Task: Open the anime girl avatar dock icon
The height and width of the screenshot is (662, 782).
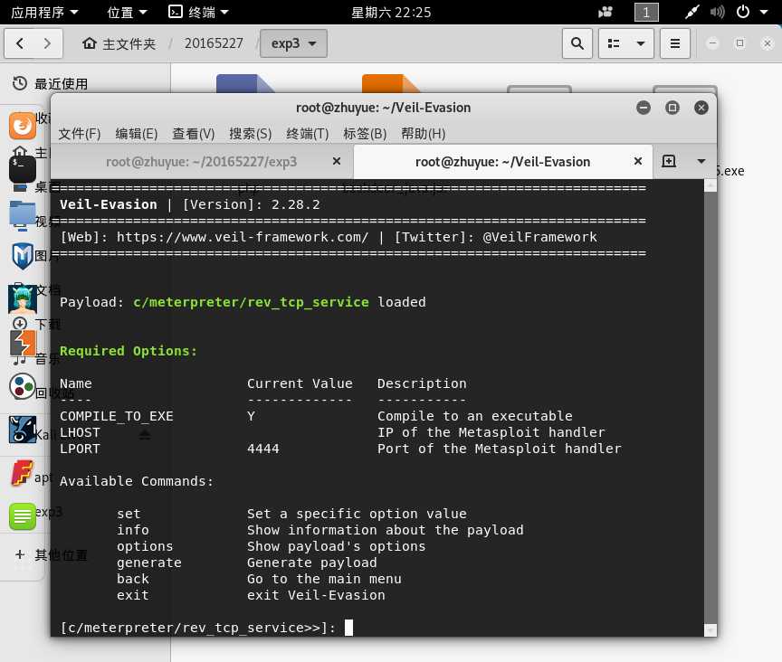Action: pyautogui.click(x=23, y=298)
